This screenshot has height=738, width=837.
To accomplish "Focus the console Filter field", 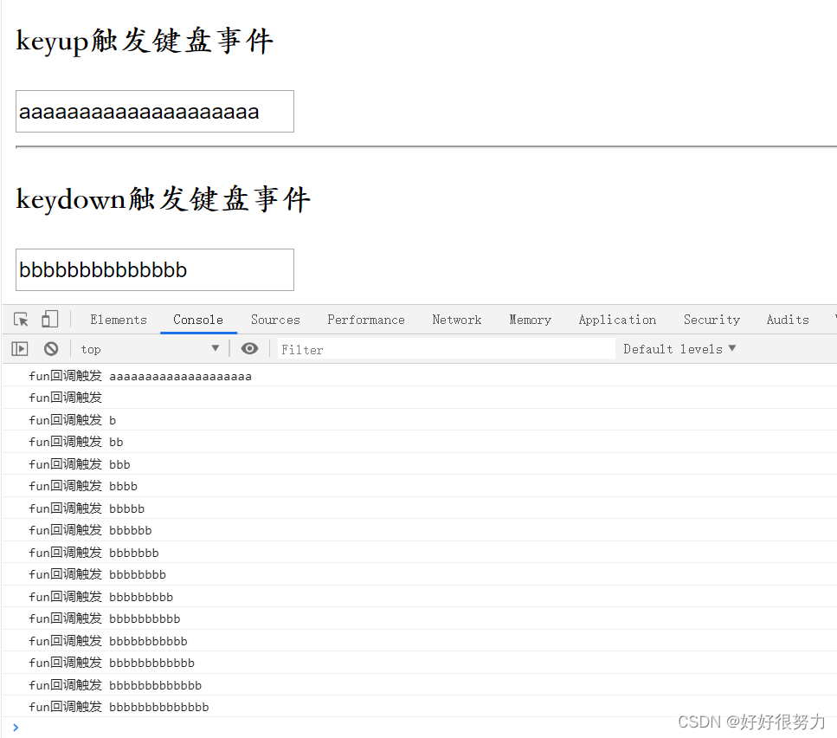I will tap(447, 349).
